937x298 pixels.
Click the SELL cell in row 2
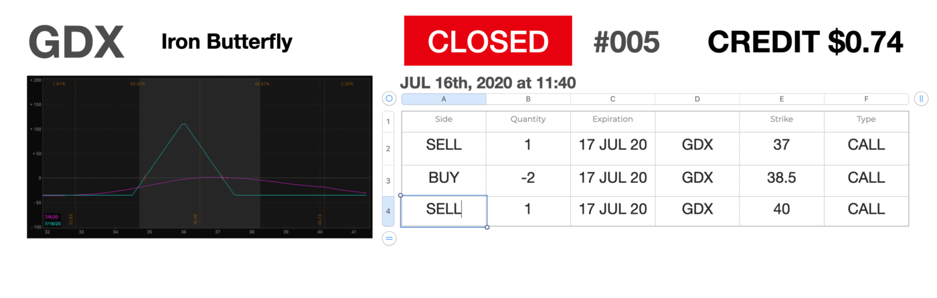coord(444,145)
